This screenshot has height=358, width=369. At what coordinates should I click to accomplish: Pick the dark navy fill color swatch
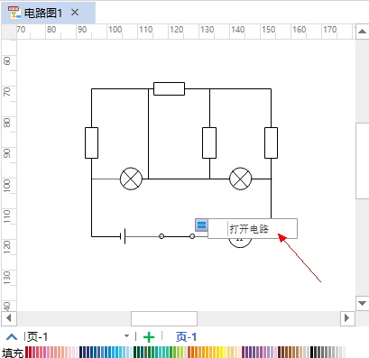click(81, 352)
